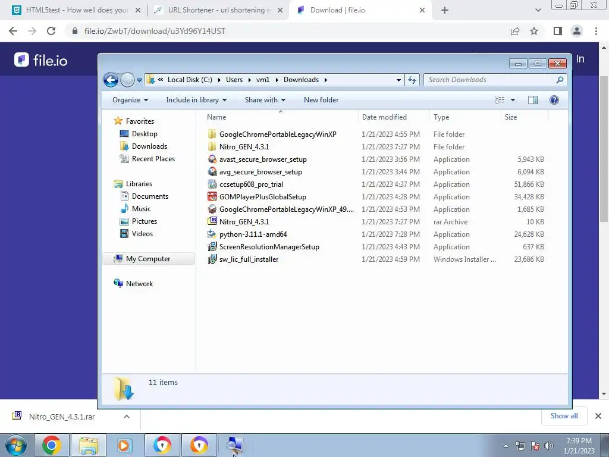
Task: Click the Explorer forward navigation arrow
Action: (127, 80)
